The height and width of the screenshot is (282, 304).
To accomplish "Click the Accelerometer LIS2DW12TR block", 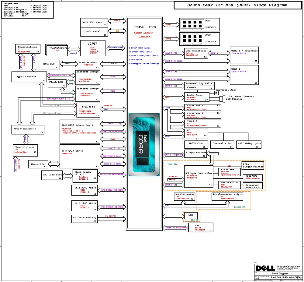I will 185,197.
